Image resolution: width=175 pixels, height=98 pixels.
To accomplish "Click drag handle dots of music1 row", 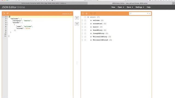I will pos(82,27).
